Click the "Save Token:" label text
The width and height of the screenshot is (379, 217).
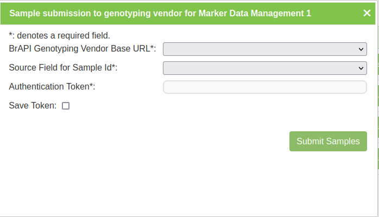click(x=33, y=106)
